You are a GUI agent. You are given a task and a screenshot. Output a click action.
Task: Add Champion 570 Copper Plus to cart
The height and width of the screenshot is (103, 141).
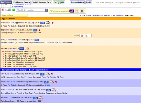pyautogui.click(x=48, y=23)
